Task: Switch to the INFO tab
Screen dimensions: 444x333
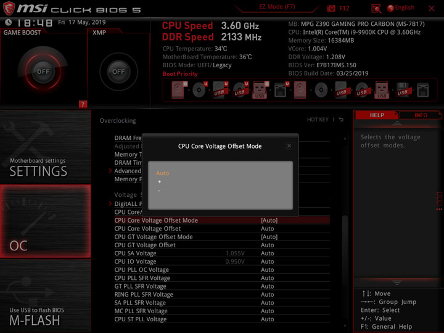Action: click(x=421, y=115)
